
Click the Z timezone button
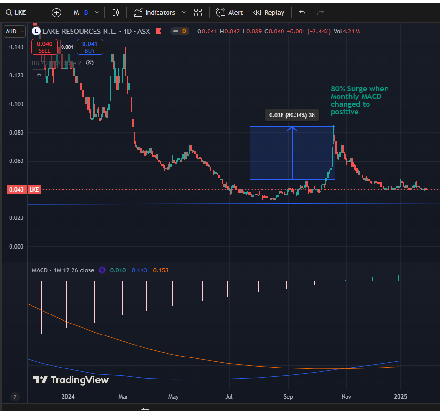[15, 397]
